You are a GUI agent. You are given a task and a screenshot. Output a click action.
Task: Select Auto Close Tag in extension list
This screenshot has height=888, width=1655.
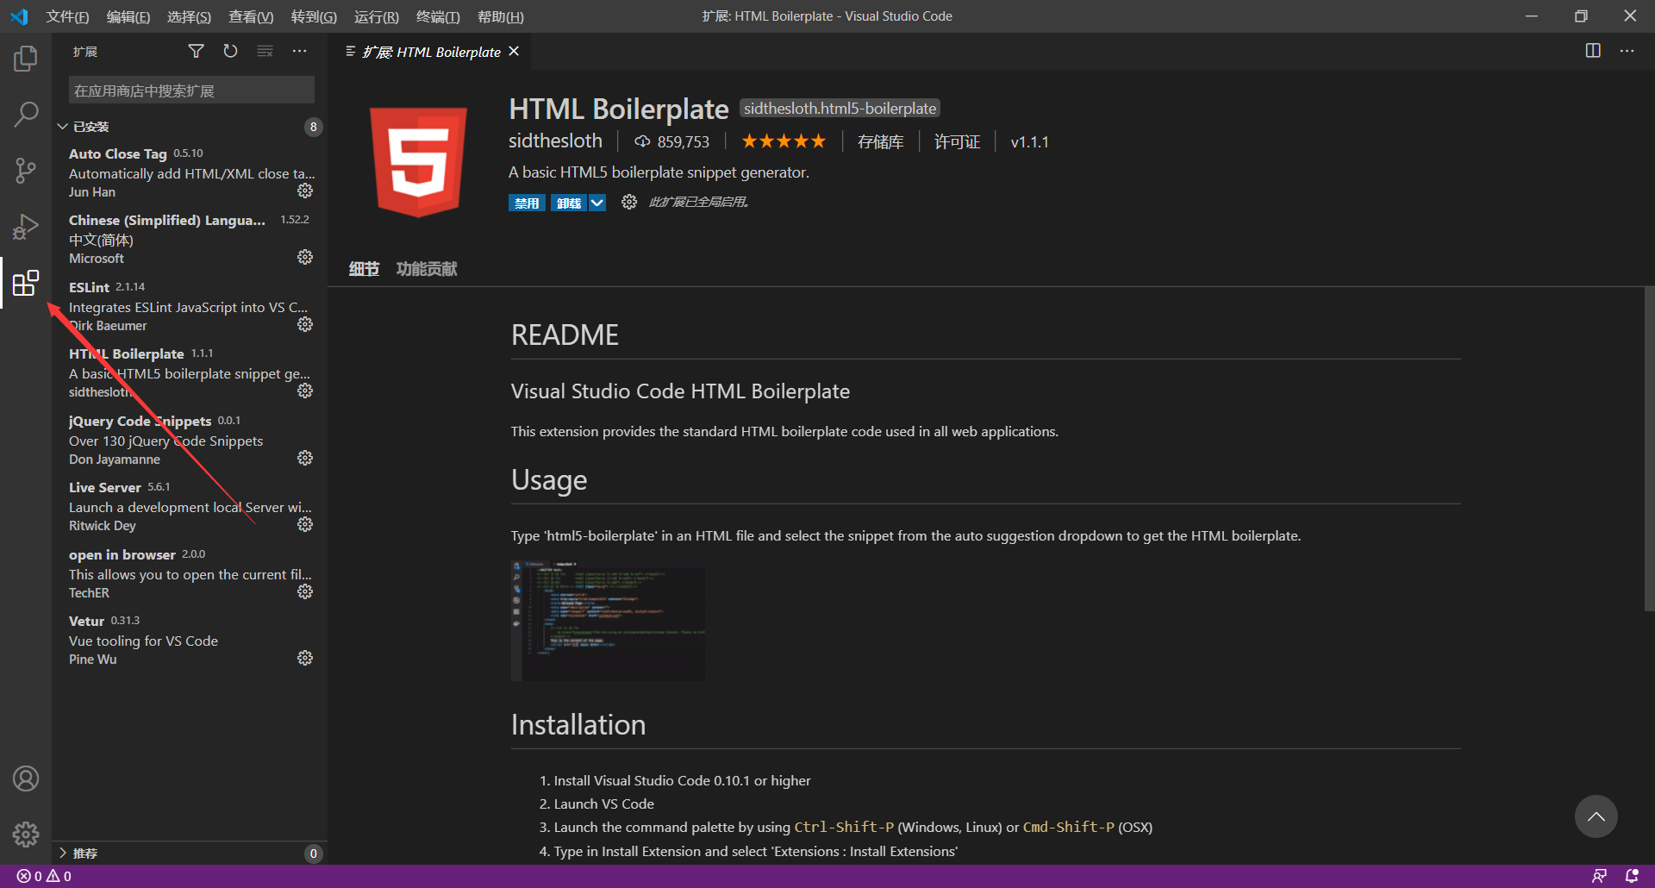click(x=190, y=172)
